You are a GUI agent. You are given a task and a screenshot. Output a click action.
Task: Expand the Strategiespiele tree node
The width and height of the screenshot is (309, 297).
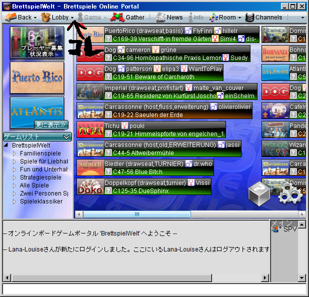point(14,177)
